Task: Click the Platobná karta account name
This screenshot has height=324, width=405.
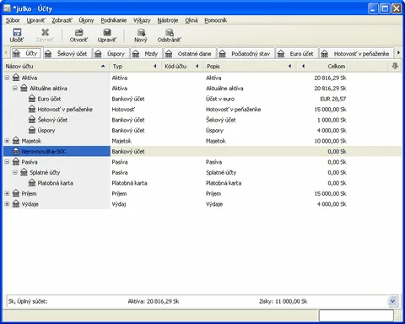Action: [x=56, y=183]
